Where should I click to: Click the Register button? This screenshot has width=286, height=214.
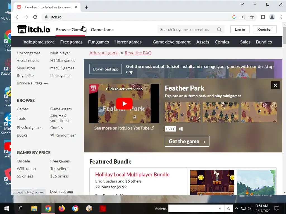[x=265, y=29]
